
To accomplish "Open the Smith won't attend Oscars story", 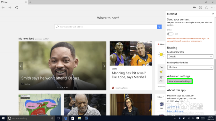I will click(x=50, y=78).
